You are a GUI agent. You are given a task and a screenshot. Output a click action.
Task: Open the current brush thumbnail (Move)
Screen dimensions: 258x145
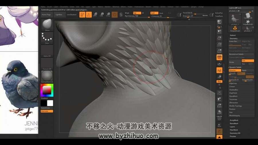(47, 25)
